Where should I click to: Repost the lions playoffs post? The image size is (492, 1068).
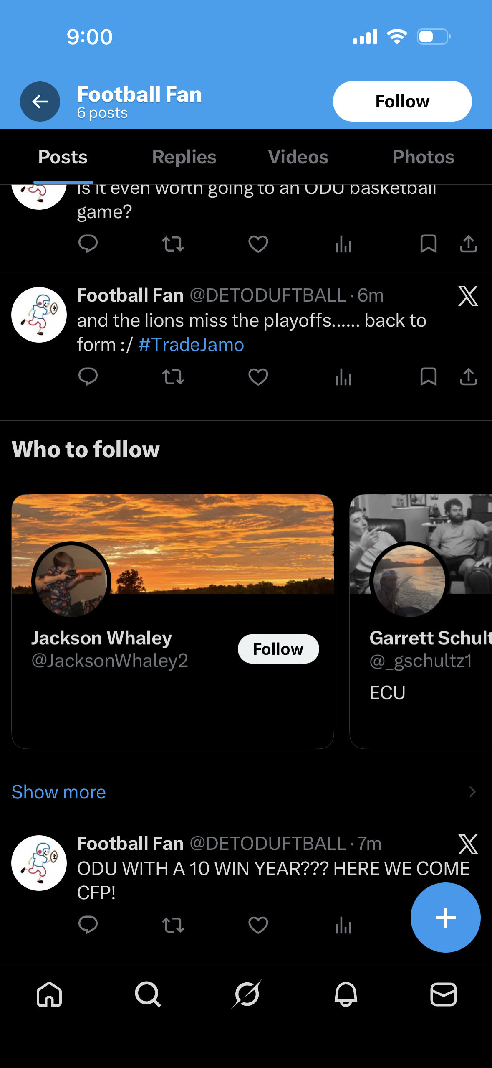173,377
